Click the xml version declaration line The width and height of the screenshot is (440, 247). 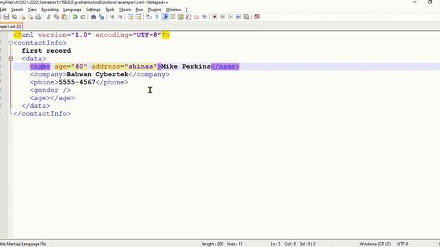pos(91,35)
